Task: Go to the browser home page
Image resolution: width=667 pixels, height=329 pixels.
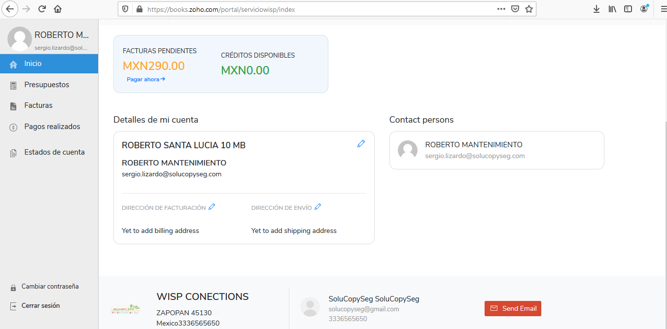Action: click(58, 9)
